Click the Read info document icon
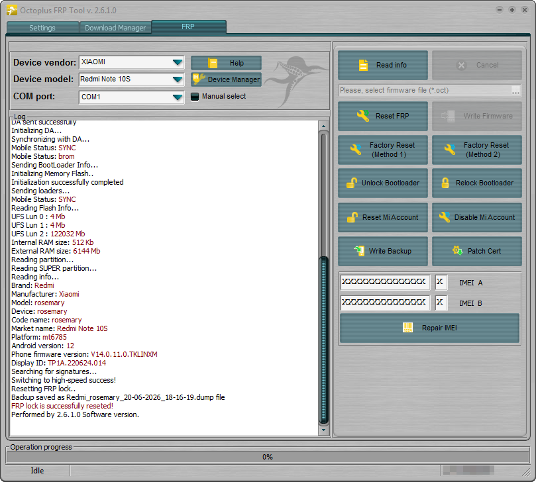Image resolution: width=536 pixels, height=482 pixels. 363,65
